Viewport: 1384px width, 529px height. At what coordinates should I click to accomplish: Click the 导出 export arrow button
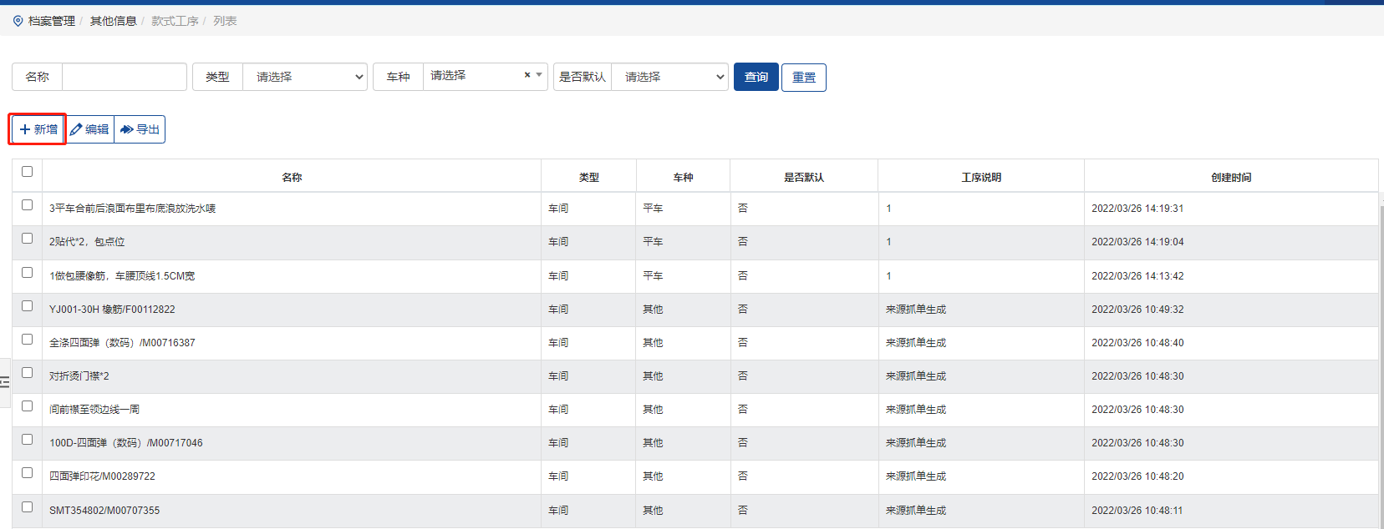click(140, 129)
